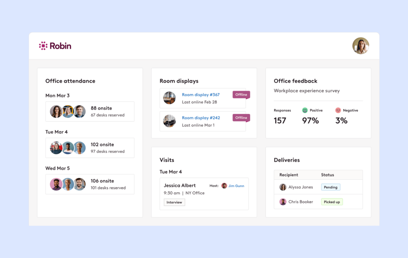Click Alyssa Jones recipient avatar

coord(283,187)
